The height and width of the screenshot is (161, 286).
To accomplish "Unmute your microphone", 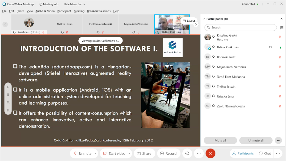I will [x=82, y=154].
